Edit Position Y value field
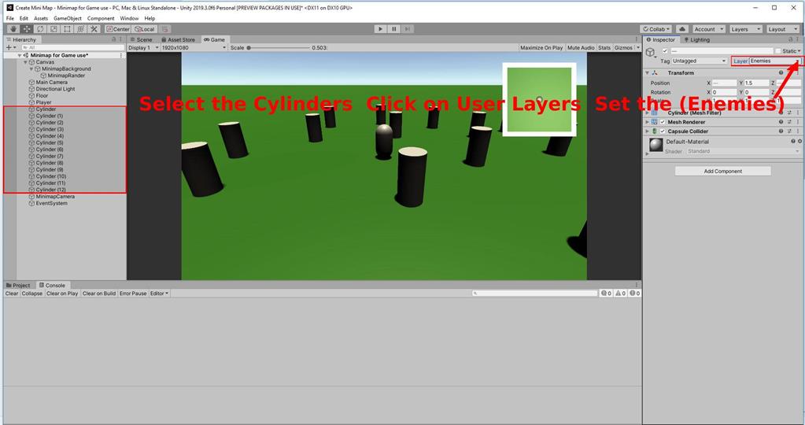Viewport: 805px width, 425px height. [755, 83]
